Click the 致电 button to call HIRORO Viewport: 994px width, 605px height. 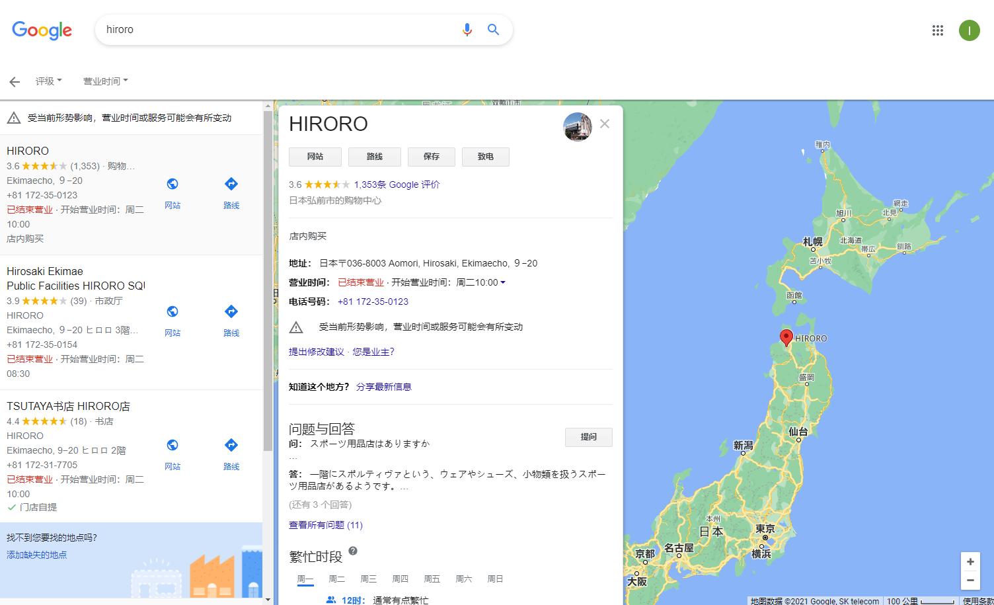(486, 157)
